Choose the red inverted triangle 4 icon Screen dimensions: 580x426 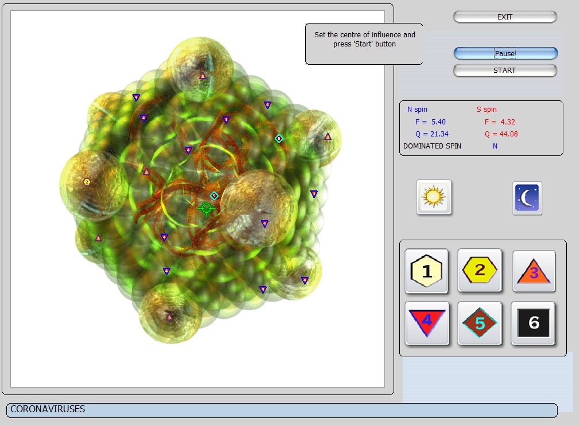426,323
